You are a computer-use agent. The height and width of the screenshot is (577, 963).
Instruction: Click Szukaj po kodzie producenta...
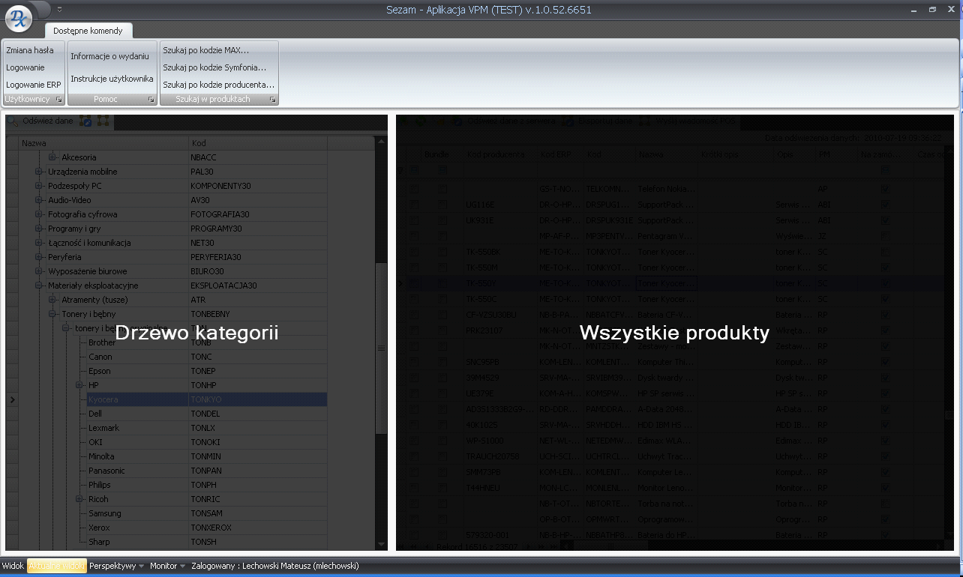pyautogui.click(x=219, y=85)
